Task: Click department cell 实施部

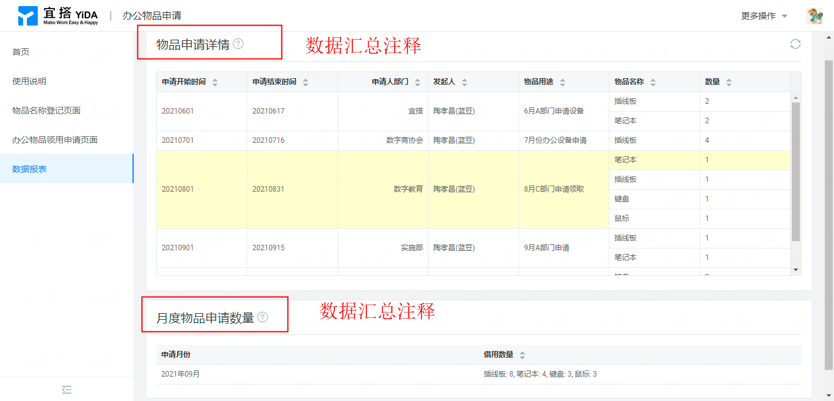Action: point(383,248)
